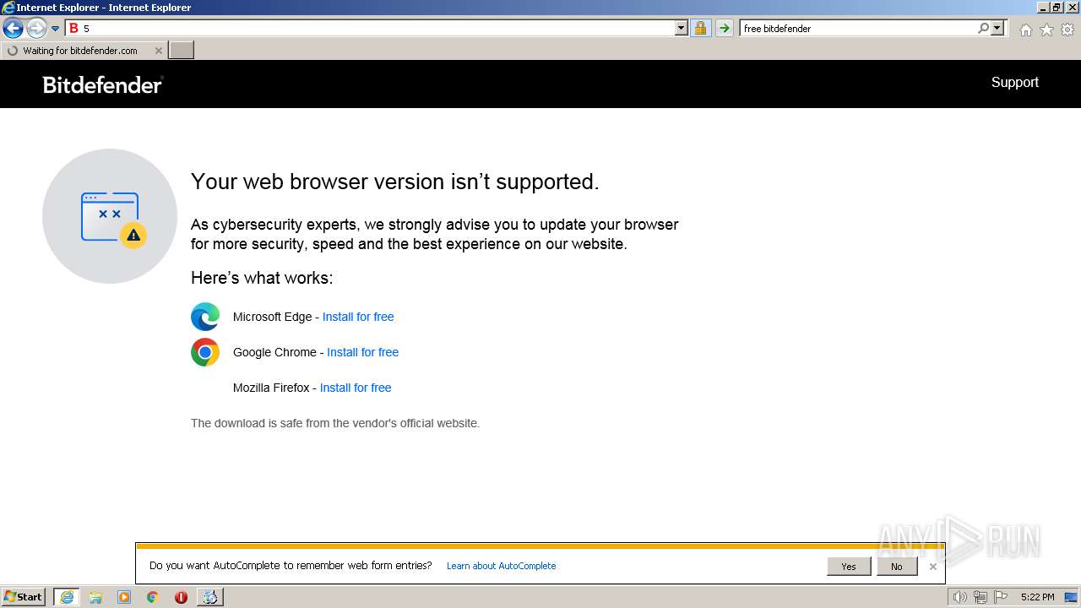
Task: Install Mozilla Firefox for free link
Action: tap(356, 388)
